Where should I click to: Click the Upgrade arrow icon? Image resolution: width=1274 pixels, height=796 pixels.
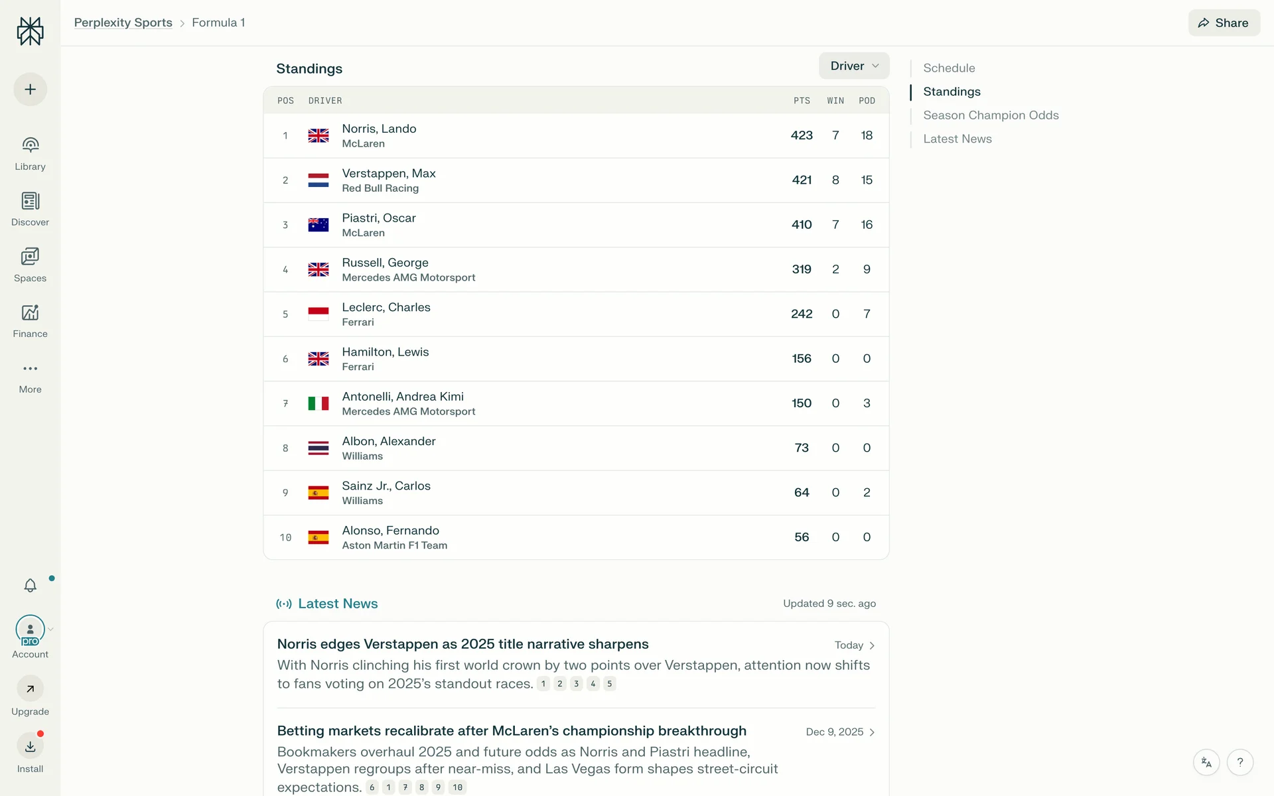(30, 689)
